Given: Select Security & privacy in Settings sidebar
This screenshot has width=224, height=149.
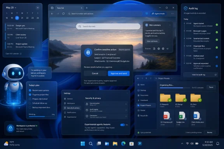Looking at the screenshot, I should (x=72, y=108).
